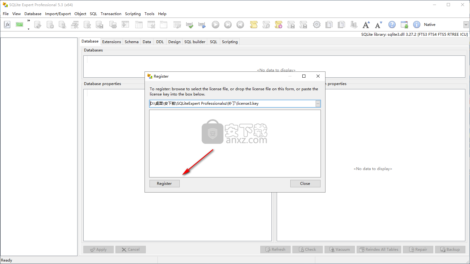Click the Backup button
This screenshot has height=264, width=470.
coord(450,250)
